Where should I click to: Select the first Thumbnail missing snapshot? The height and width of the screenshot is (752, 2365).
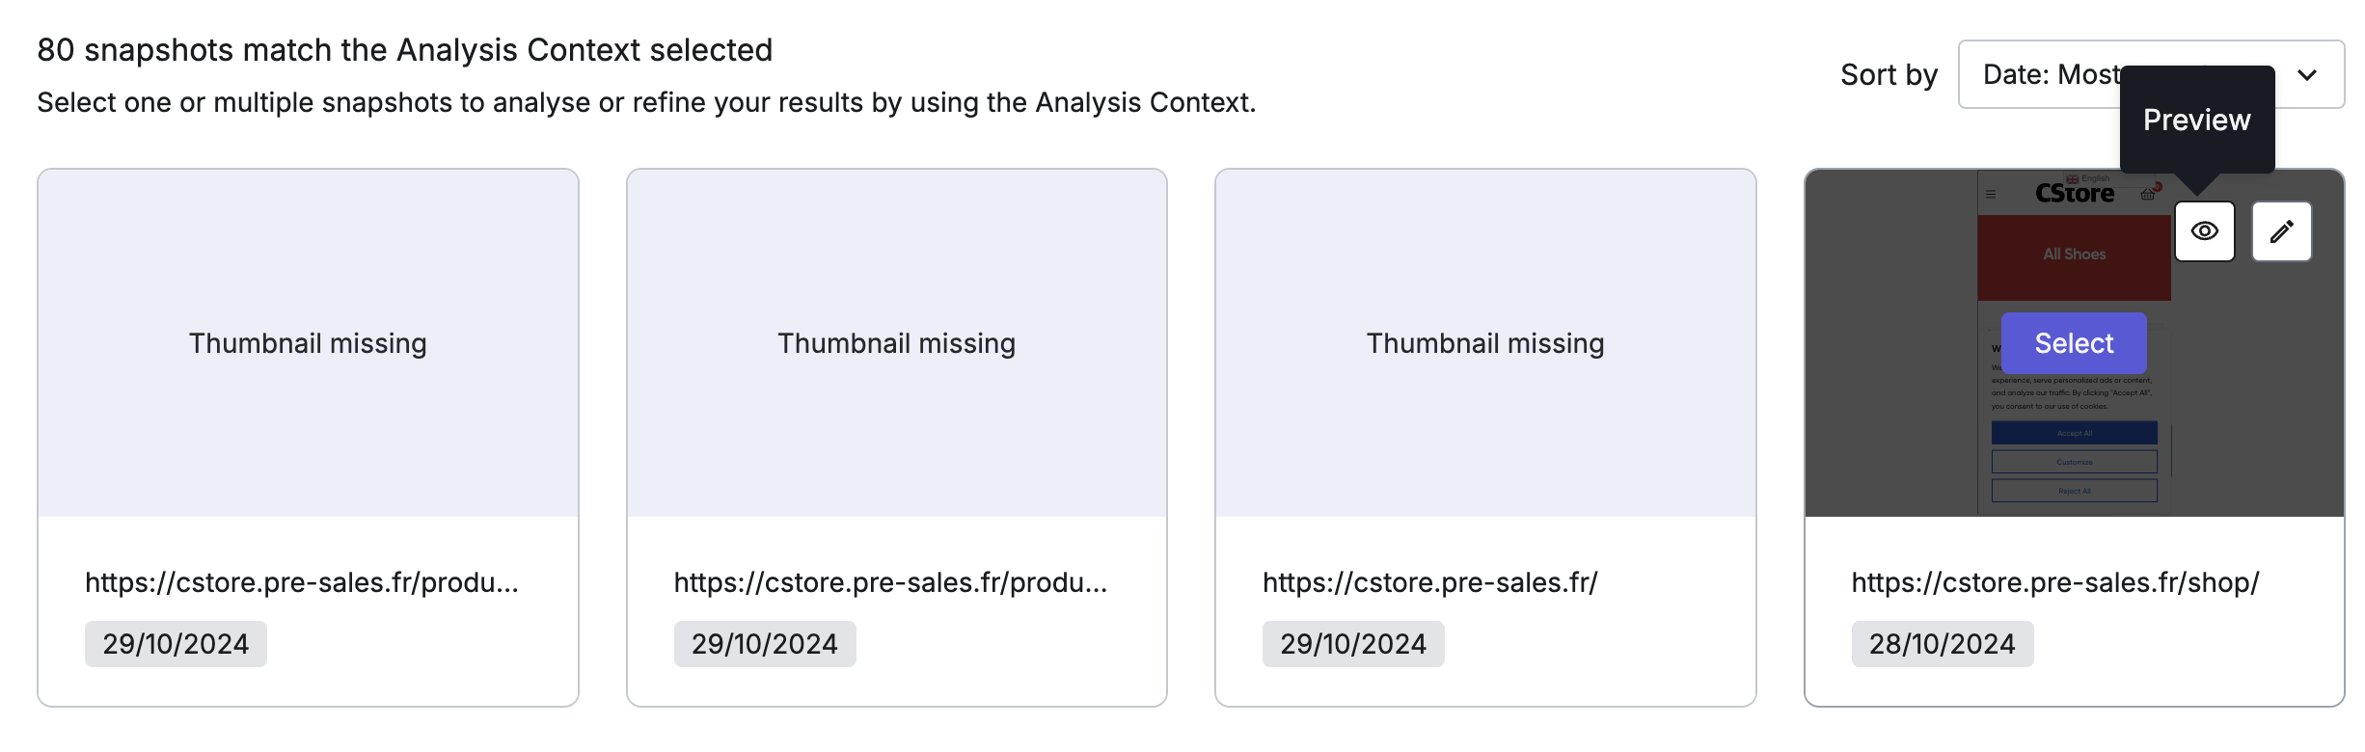[x=308, y=343]
